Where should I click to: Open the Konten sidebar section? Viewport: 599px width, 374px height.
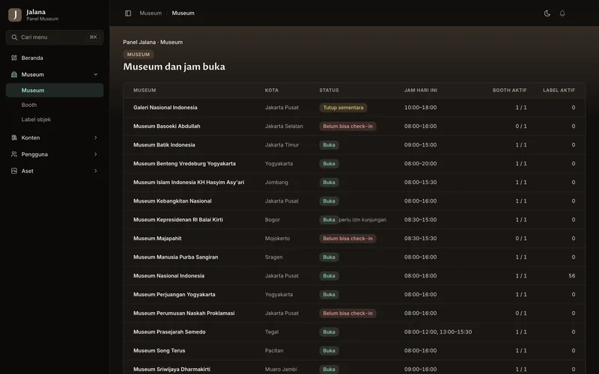coord(55,138)
